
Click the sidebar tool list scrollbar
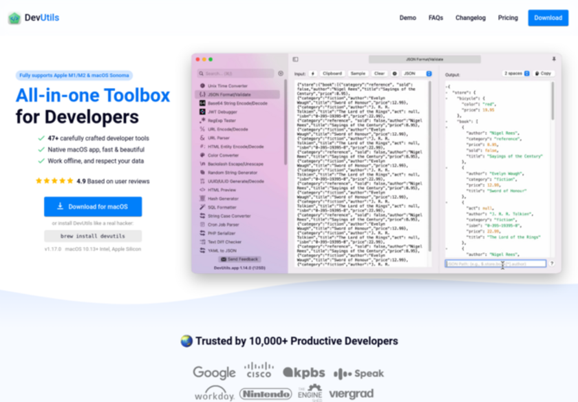[x=286, y=122]
